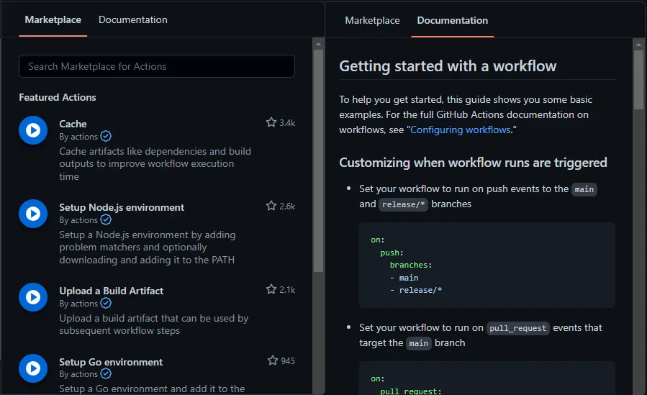Image resolution: width=647 pixels, height=395 pixels.
Task: Click the 945 star count
Action: click(x=288, y=360)
